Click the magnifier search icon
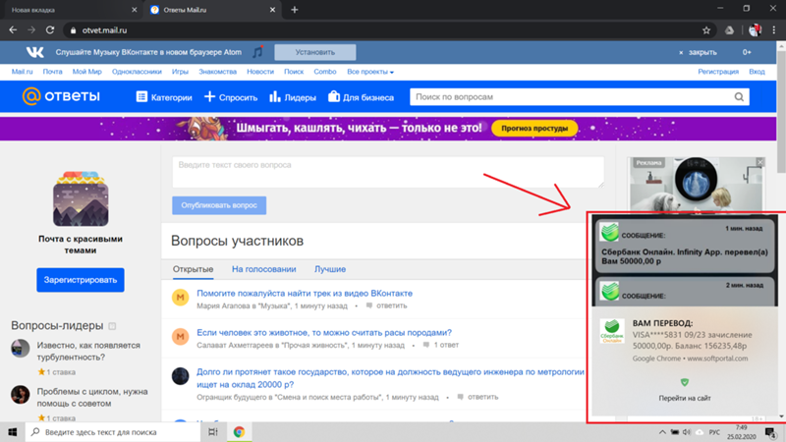Screen dimensions: 786x442 coord(739,96)
